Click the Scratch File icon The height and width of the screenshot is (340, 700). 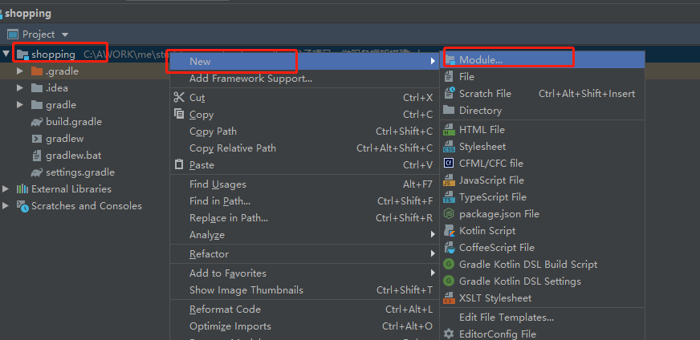click(x=450, y=94)
